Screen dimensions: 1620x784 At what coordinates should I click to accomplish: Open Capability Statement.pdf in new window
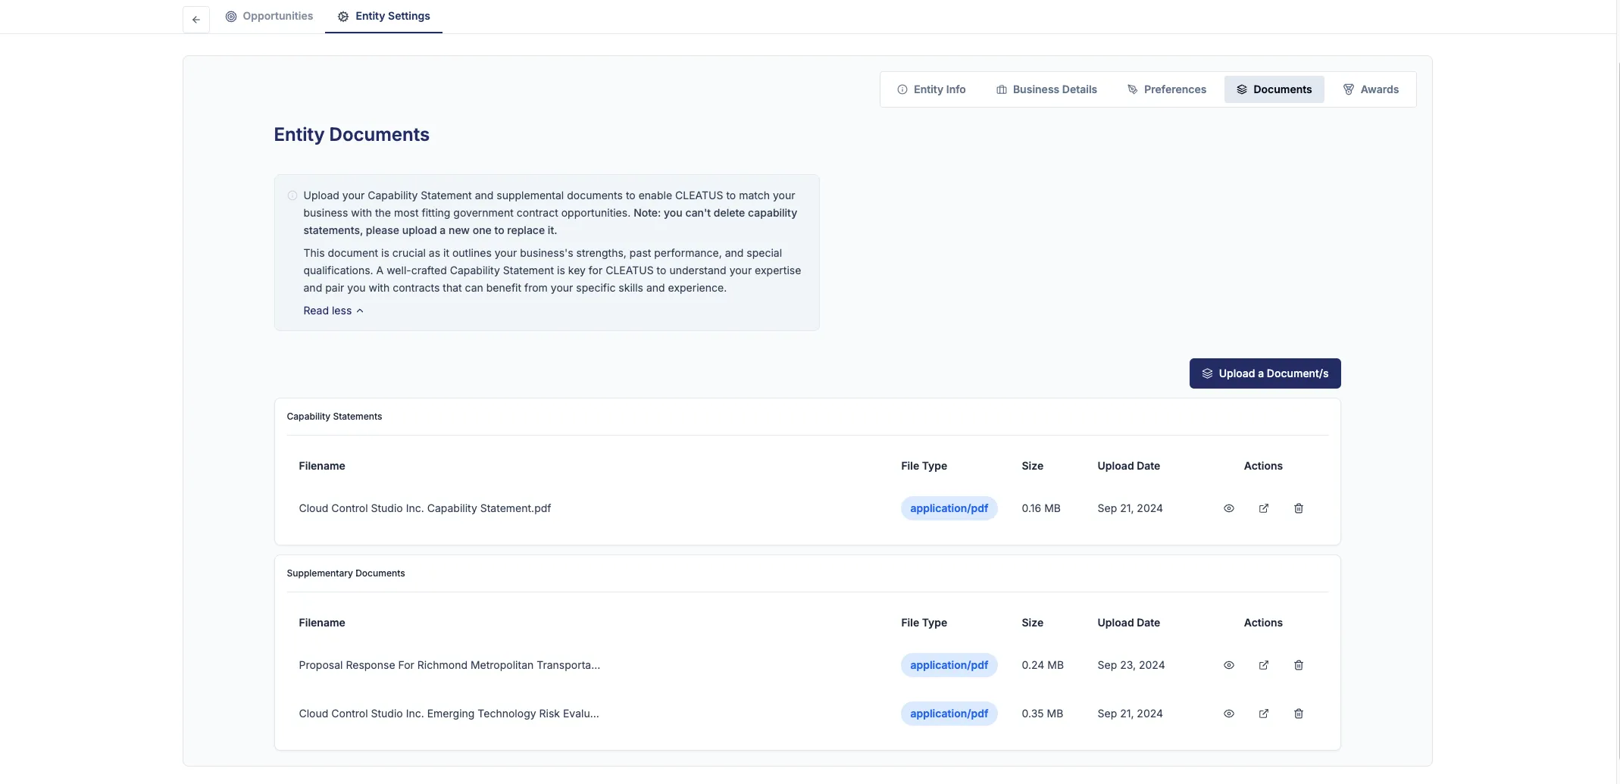click(x=1264, y=508)
